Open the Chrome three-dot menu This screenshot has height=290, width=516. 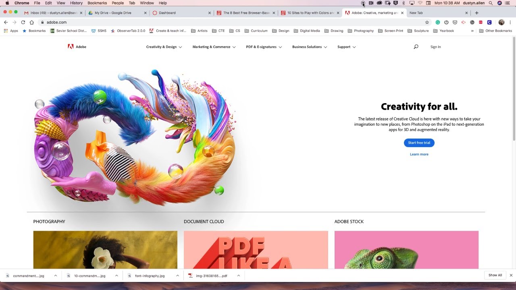click(510, 22)
